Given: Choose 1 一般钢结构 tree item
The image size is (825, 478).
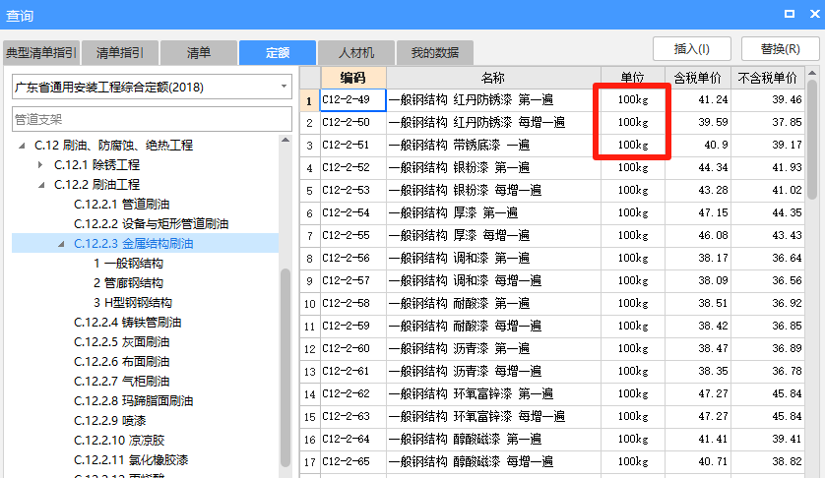Looking at the screenshot, I should (128, 264).
